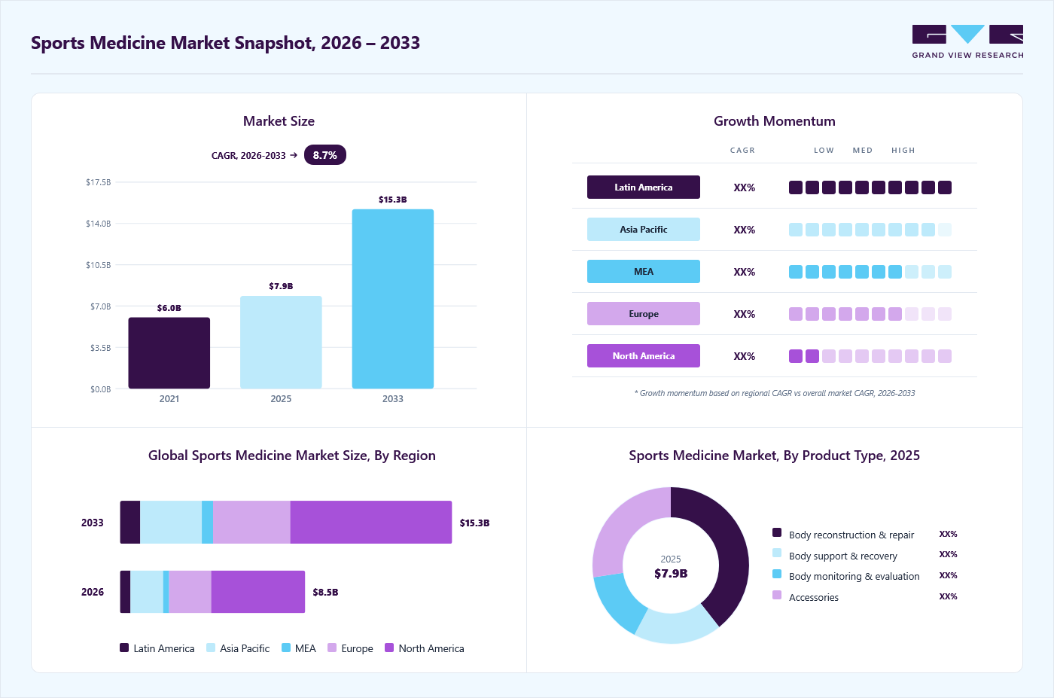Click the Asia Pacific legend swatch

(x=211, y=648)
